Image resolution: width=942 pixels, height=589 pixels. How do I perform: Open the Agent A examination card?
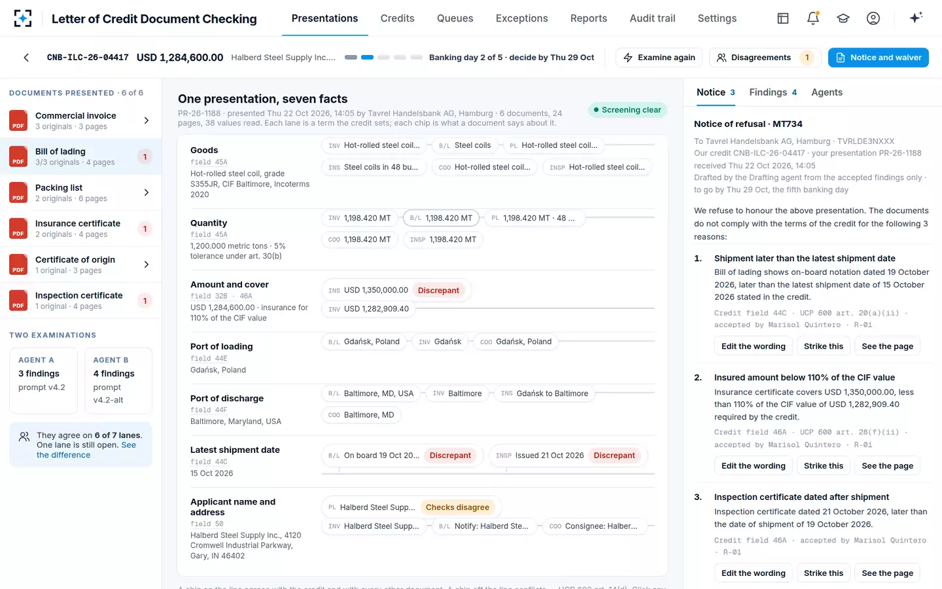43,381
